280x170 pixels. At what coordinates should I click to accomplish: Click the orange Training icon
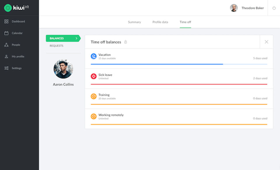94,96
